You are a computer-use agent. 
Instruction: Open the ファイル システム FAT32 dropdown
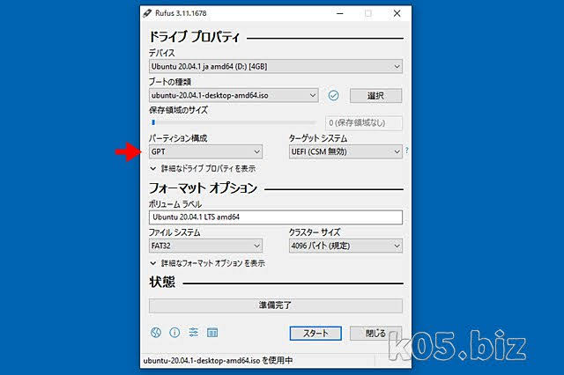click(x=205, y=246)
